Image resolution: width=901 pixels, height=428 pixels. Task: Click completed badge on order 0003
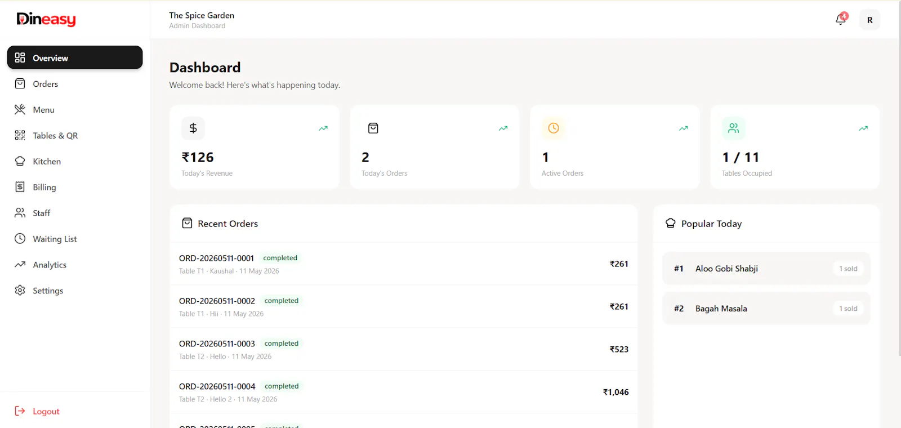(x=281, y=344)
